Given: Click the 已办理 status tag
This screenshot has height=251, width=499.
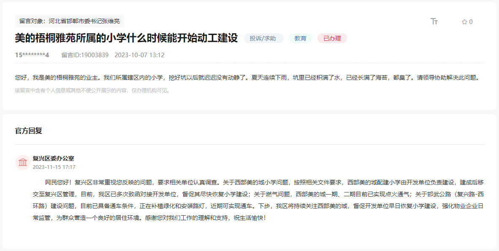Looking at the screenshot, I should [332, 38].
